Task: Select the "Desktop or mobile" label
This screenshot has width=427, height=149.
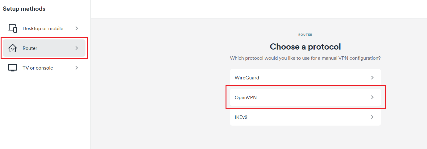Action: point(43,29)
